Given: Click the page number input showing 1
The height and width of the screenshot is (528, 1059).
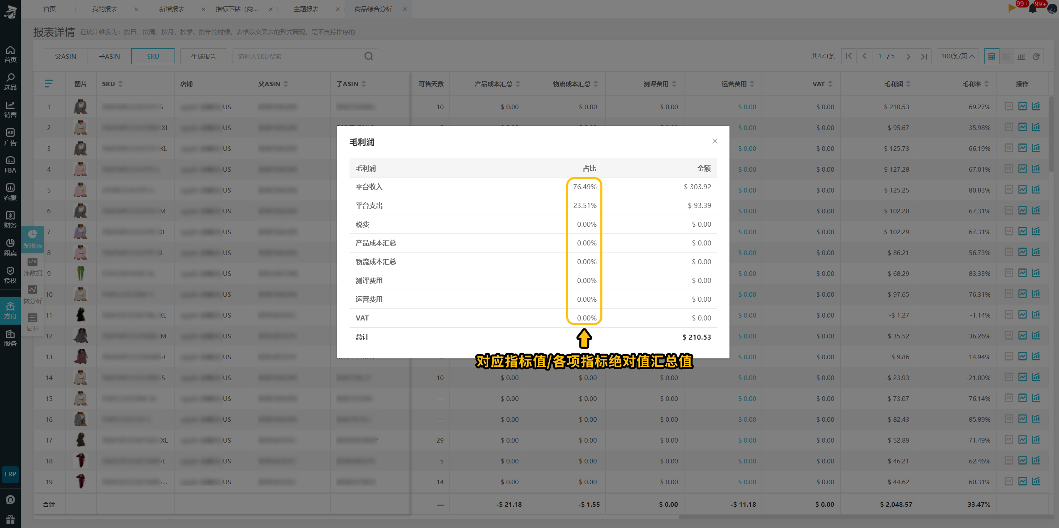Looking at the screenshot, I should [x=880, y=56].
